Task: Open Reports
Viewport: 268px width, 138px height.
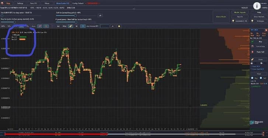Action: [x=240, y=17]
